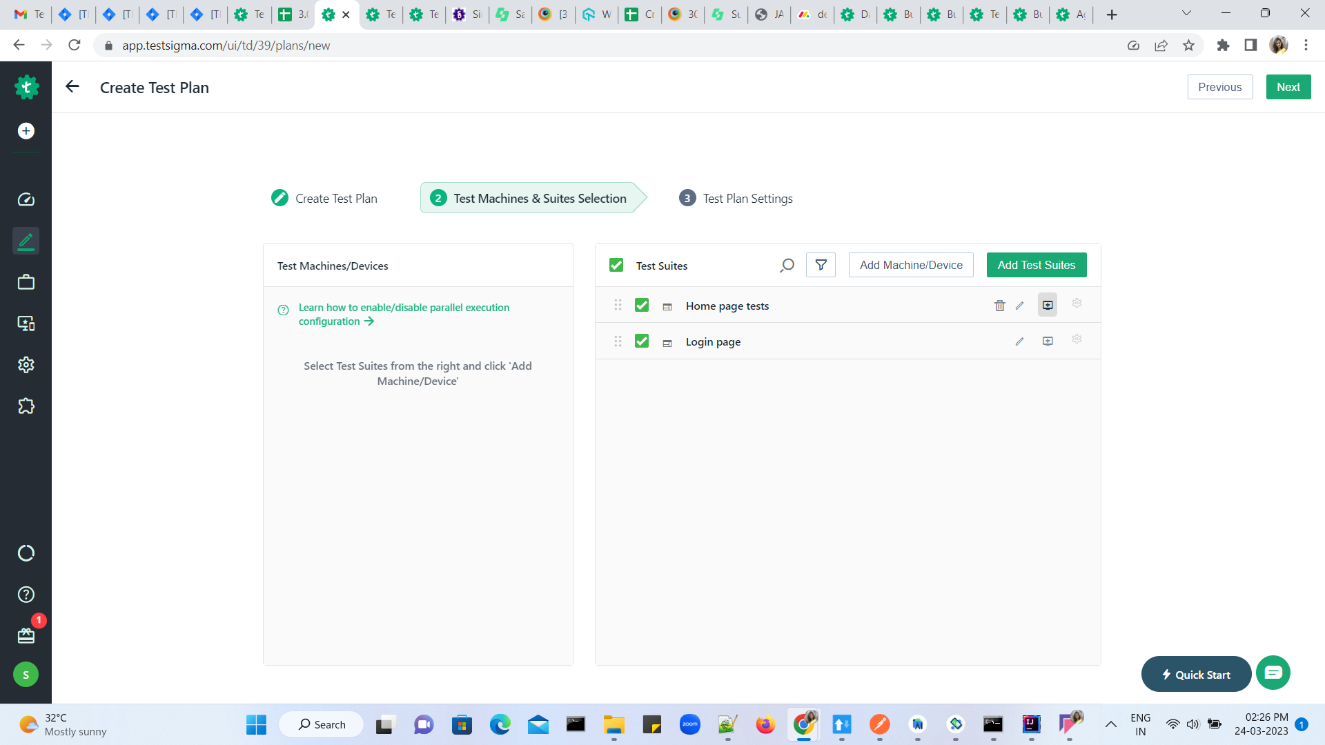Viewport: 1325px width, 745px height.
Task: Open the chat support bubble
Action: pos(1273,673)
